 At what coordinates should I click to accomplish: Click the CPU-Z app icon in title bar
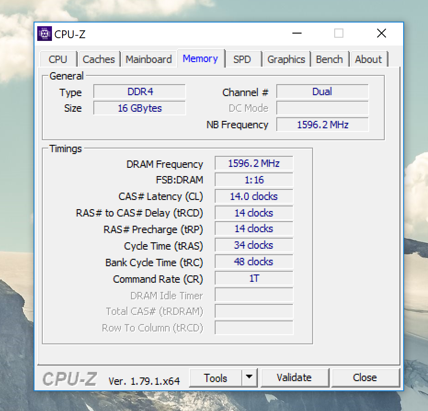pyautogui.click(x=45, y=34)
